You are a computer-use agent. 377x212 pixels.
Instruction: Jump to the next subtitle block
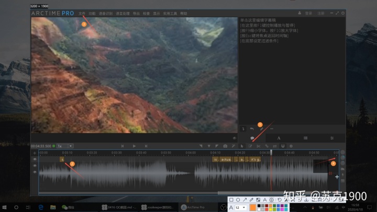[x=146, y=146]
